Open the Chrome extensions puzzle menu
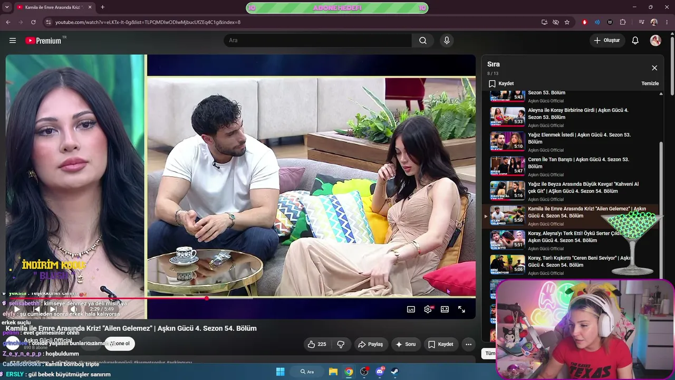 [x=623, y=22]
